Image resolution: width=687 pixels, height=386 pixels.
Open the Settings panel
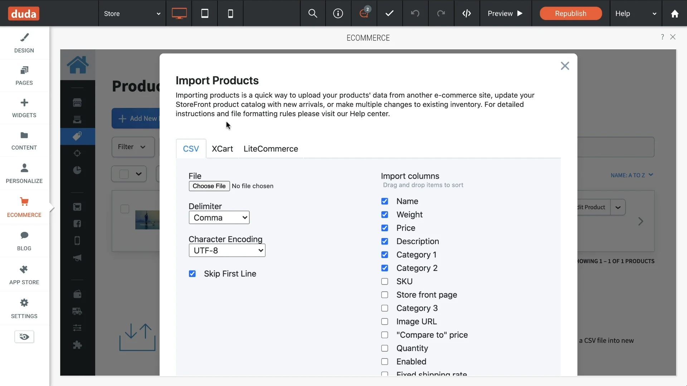tap(24, 308)
